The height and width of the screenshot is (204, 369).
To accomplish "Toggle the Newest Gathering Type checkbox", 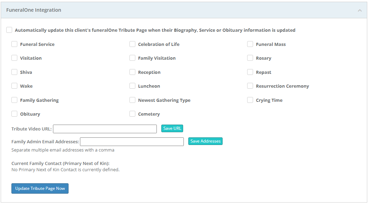I will pyautogui.click(x=132, y=100).
